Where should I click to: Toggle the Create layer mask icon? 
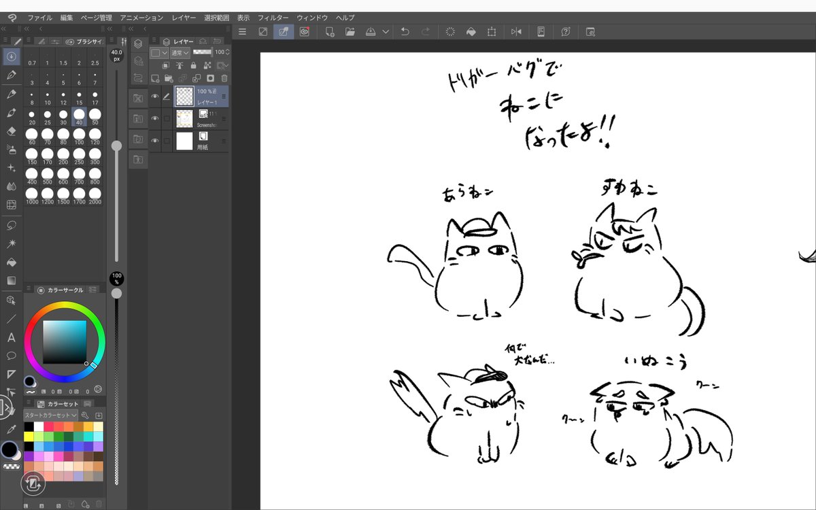(211, 78)
